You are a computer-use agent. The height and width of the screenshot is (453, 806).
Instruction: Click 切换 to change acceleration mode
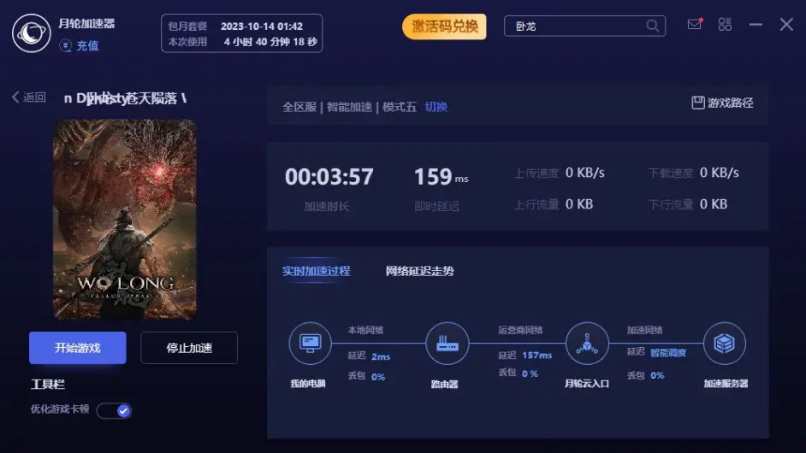coord(436,107)
